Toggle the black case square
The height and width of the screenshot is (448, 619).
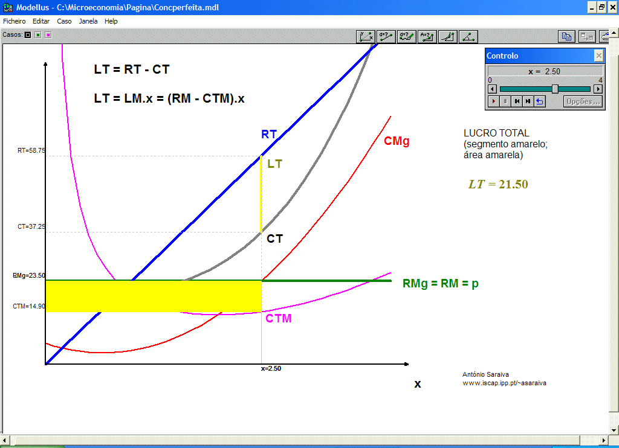tap(28, 35)
